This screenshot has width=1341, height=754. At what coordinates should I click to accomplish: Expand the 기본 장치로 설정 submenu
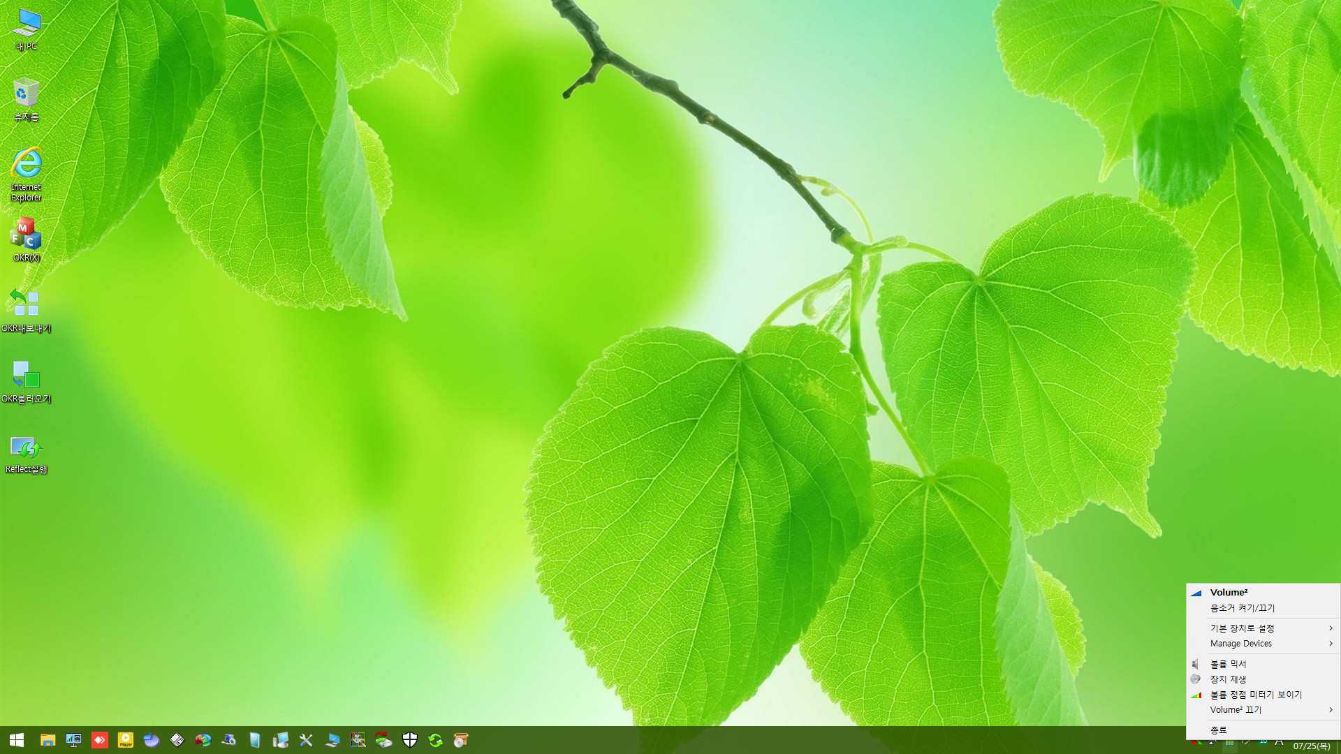(x=1263, y=628)
